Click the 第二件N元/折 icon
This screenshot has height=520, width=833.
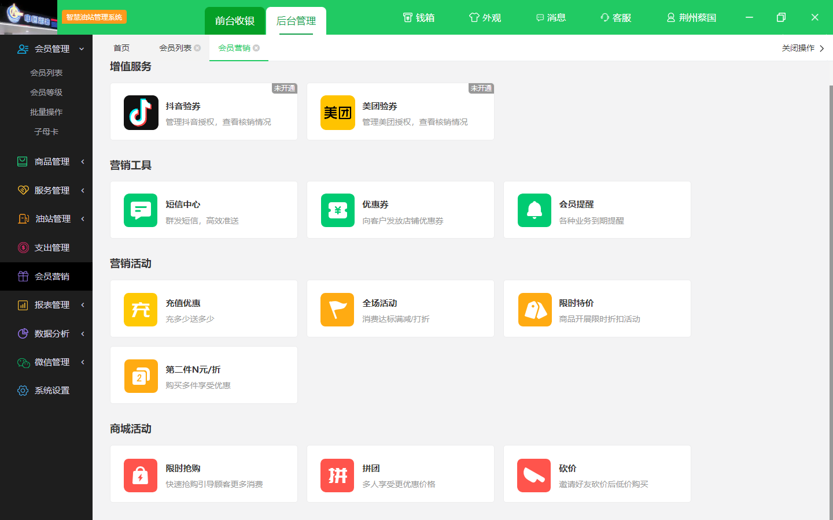141,376
